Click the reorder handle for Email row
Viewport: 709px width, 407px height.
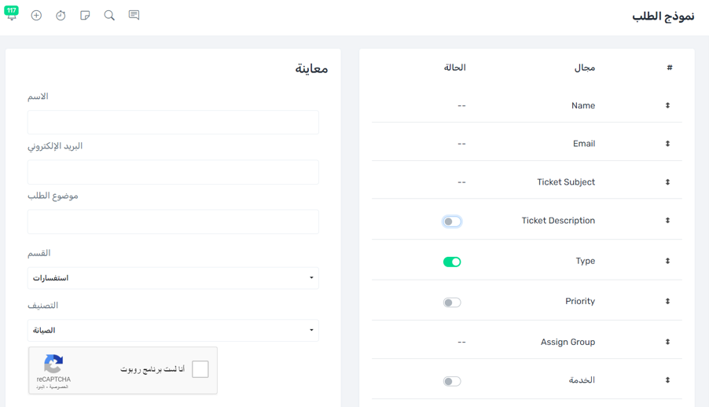tap(667, 144)
